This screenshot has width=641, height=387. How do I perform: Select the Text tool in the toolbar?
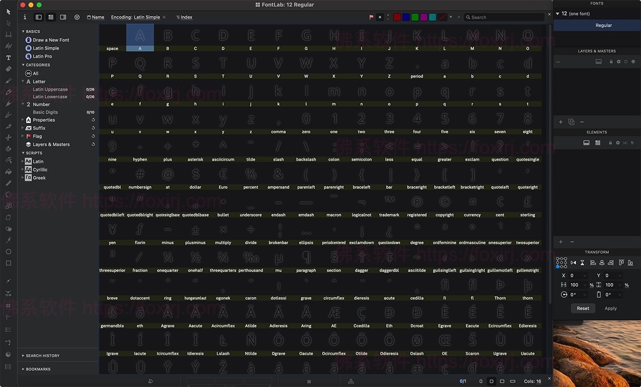pyautogui.click(x=8, y=58)
